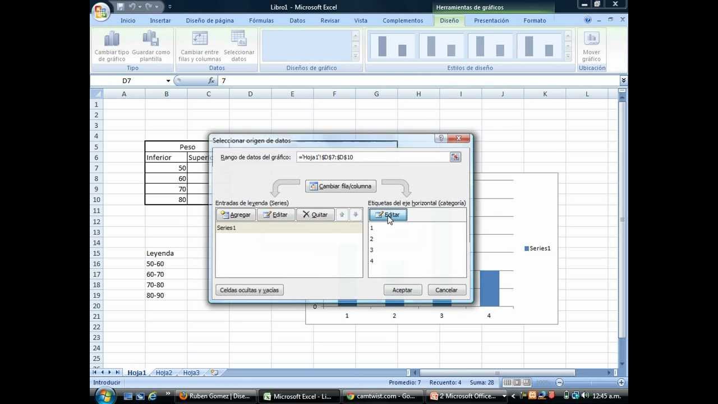Open Ruben Gomez Firefox taskbar item
Screen dimensions: 718x404
[x=215, y=396]
